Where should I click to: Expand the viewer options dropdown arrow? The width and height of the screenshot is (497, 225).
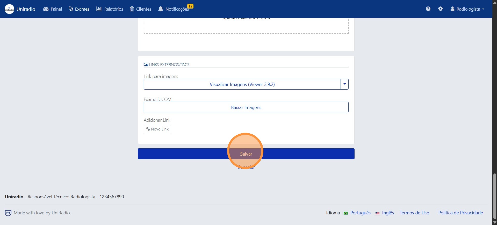point(344,84)
